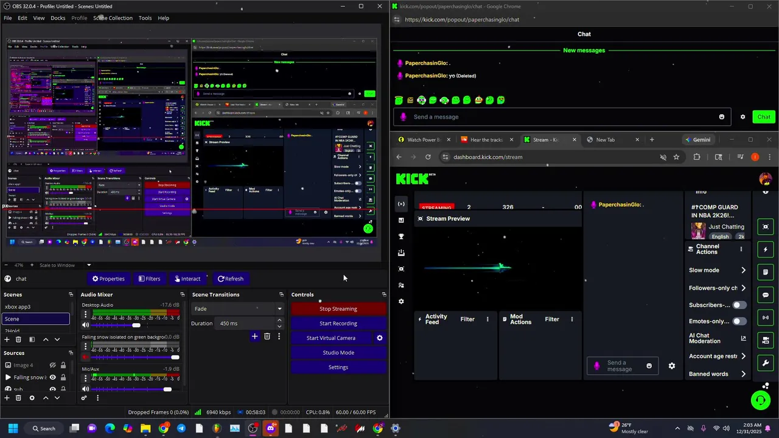Add a scene transition with the plus button
Image resolution: width=779 pixels, height=438 pixels.
point(254,336)
